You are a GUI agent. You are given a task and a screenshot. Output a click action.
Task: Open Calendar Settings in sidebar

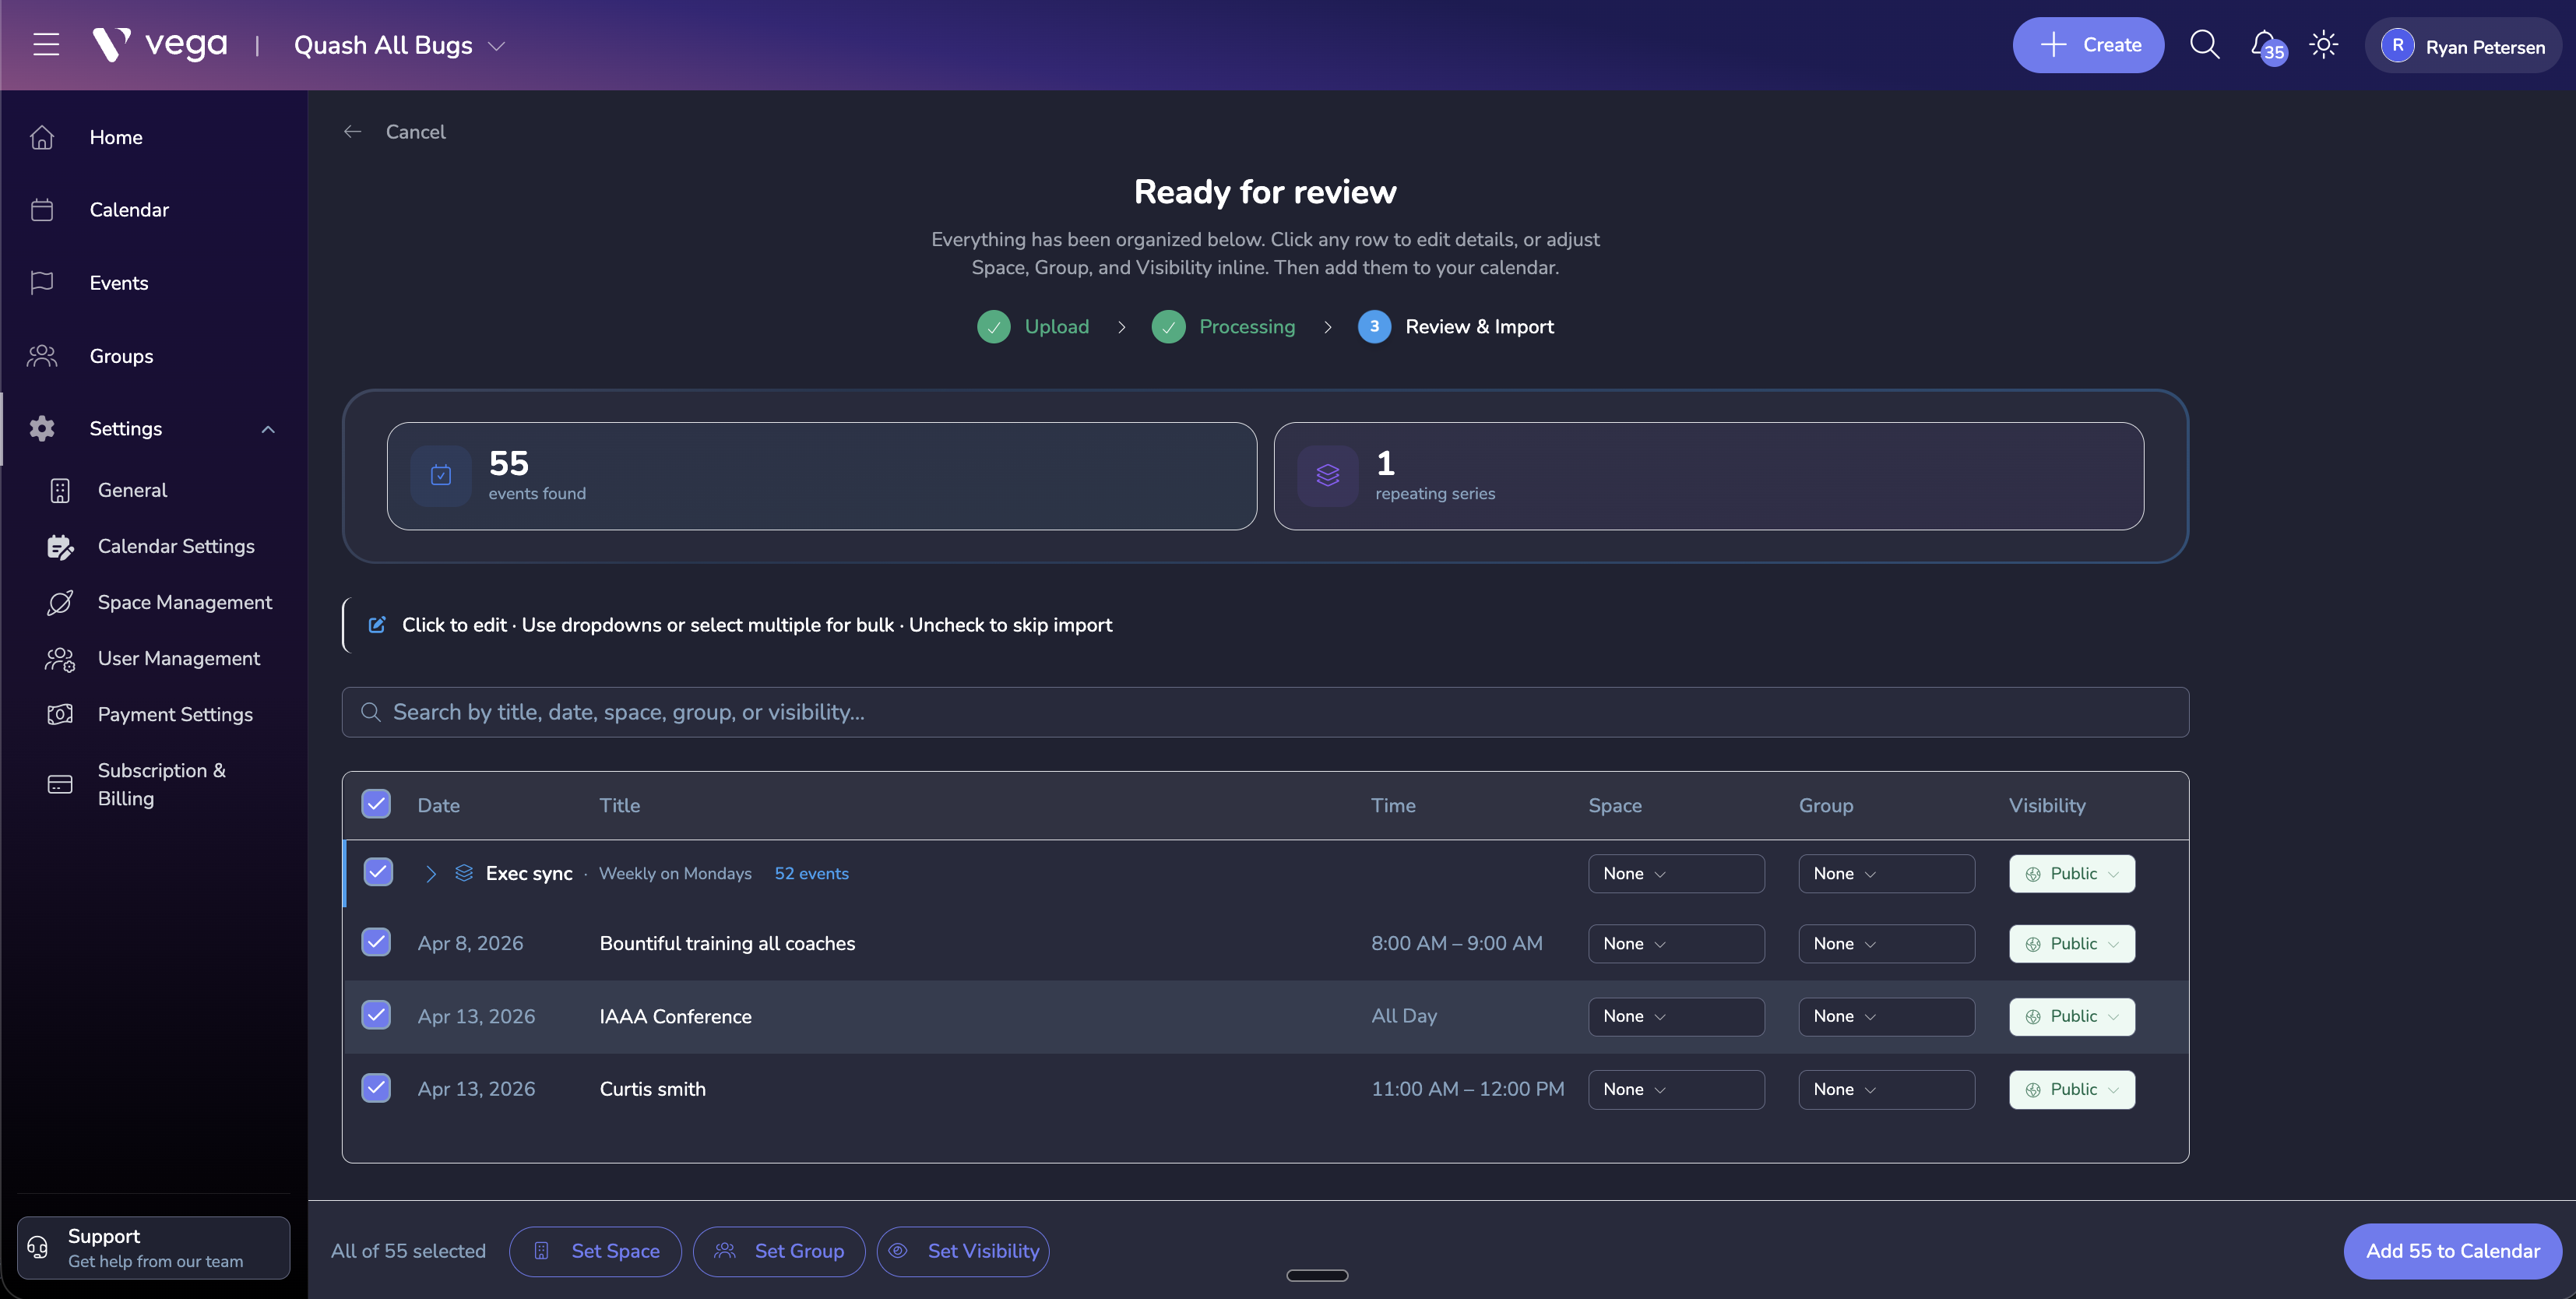(176, 546)
